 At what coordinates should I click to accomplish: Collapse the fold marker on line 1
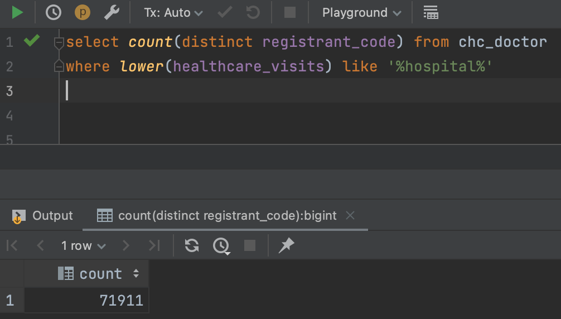click(59, 42)
